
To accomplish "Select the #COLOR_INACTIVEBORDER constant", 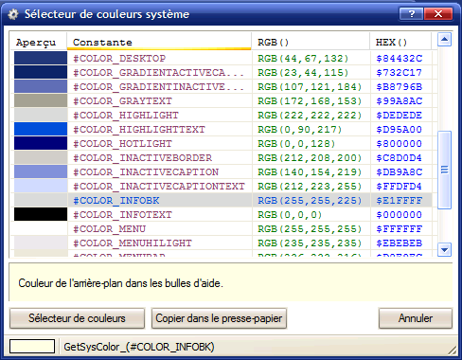I will click(x=143, y=158).
